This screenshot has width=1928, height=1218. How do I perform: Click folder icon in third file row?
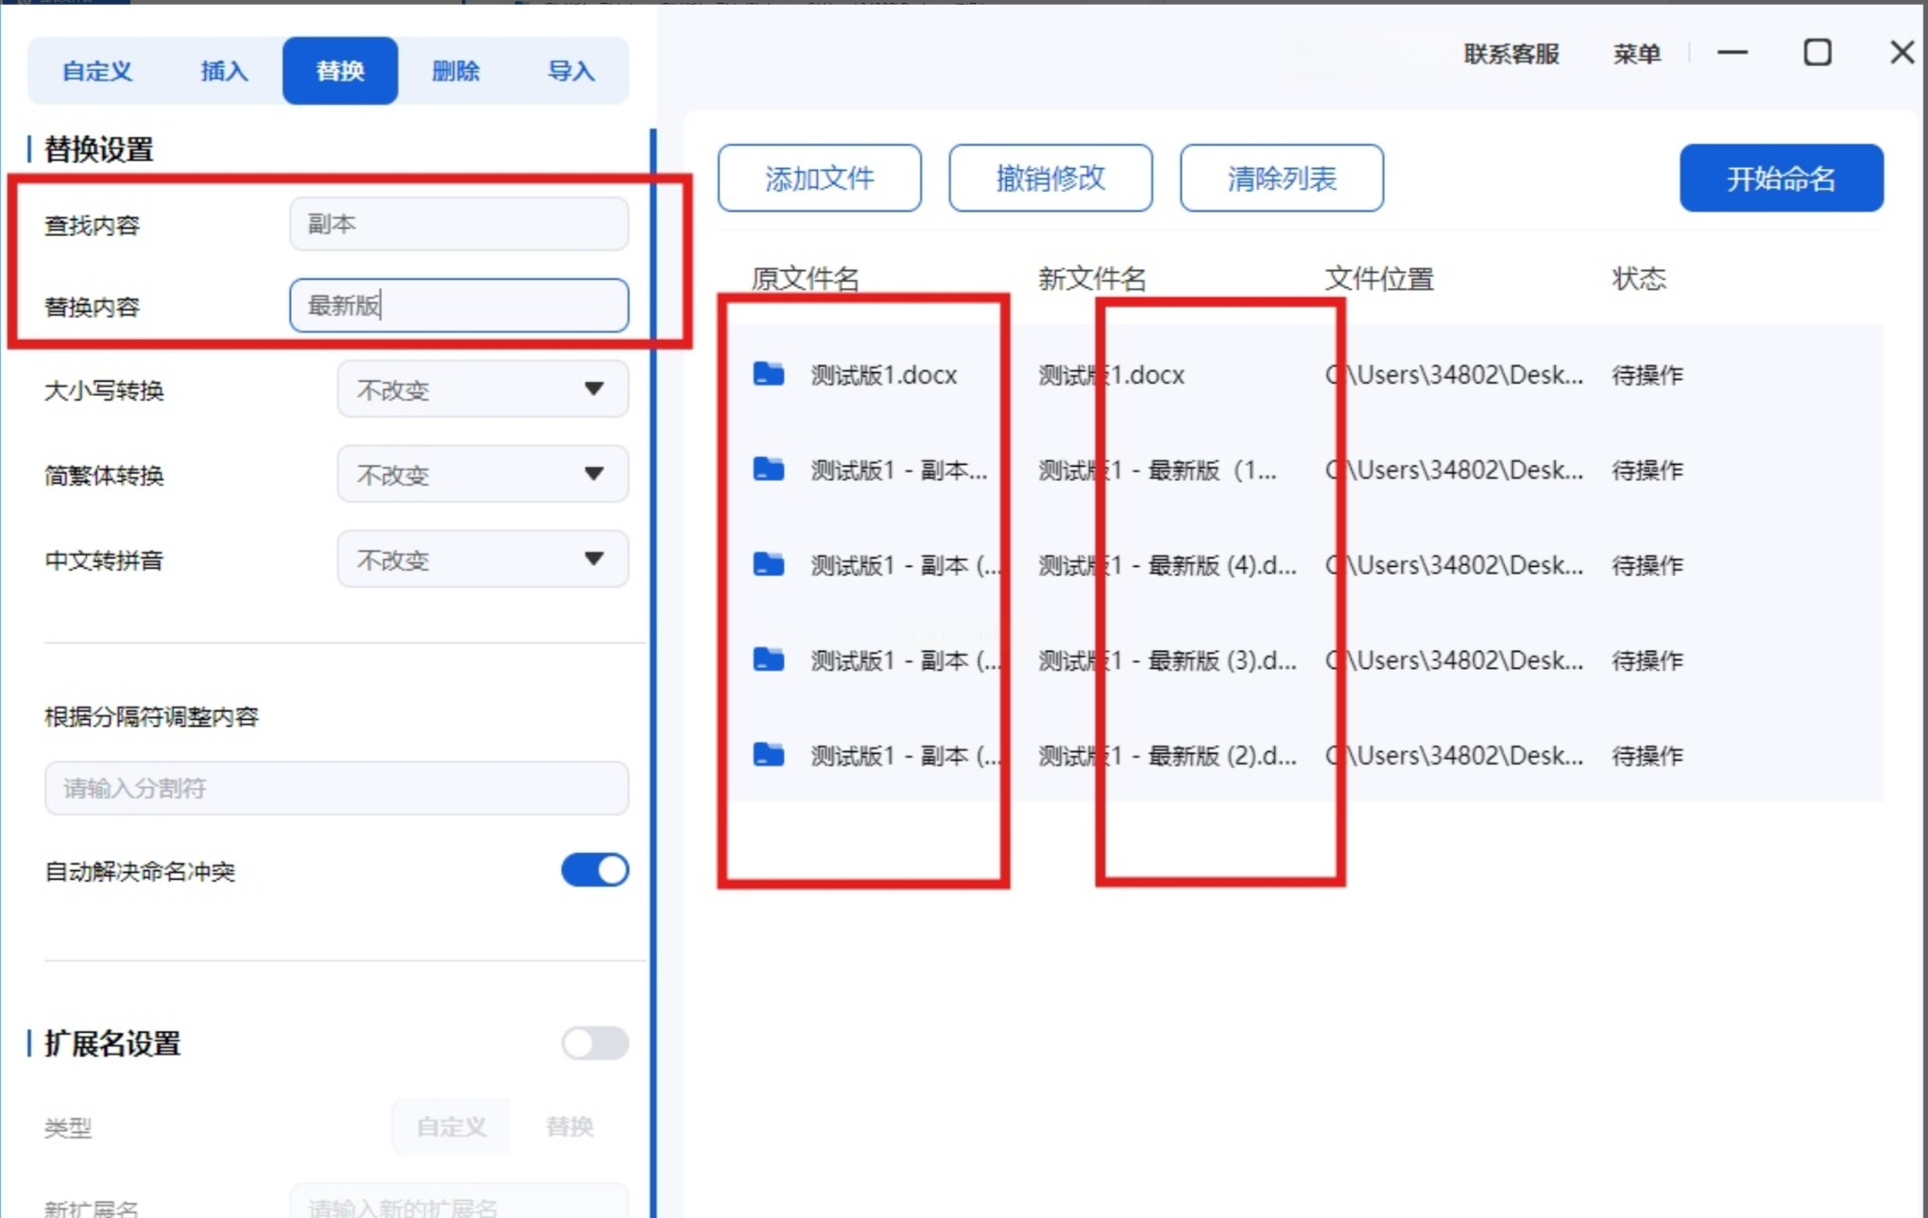tap(769, 565)
